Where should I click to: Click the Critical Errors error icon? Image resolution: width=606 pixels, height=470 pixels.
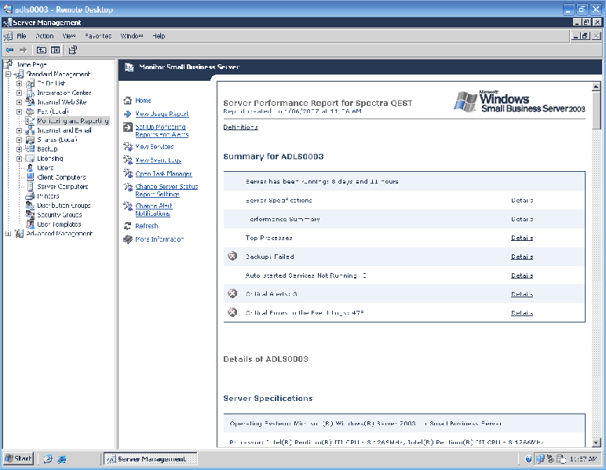pos(232,312)
